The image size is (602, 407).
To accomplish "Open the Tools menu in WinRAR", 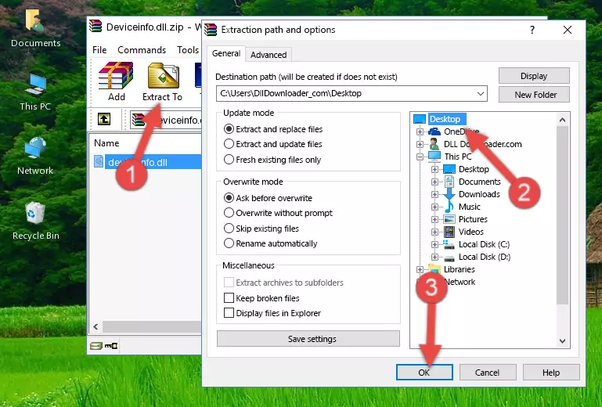I will pyautogui.click(x=188, y=50).
